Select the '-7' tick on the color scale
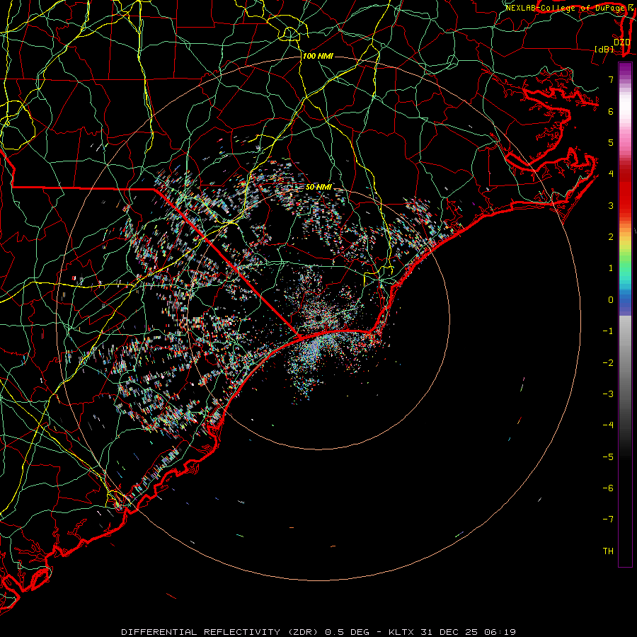Viewport: 637px width, 637px height. [x=608, y=520]
